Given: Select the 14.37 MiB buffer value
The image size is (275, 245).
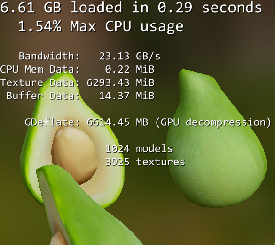Looking at the screenshot, I should 126,96.
